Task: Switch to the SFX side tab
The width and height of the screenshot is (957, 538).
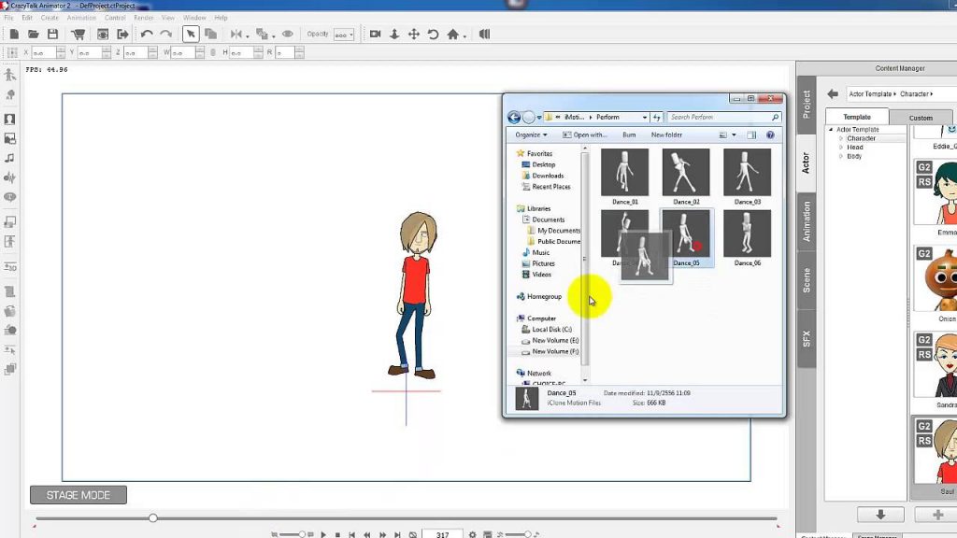Action: pos(807,338)
